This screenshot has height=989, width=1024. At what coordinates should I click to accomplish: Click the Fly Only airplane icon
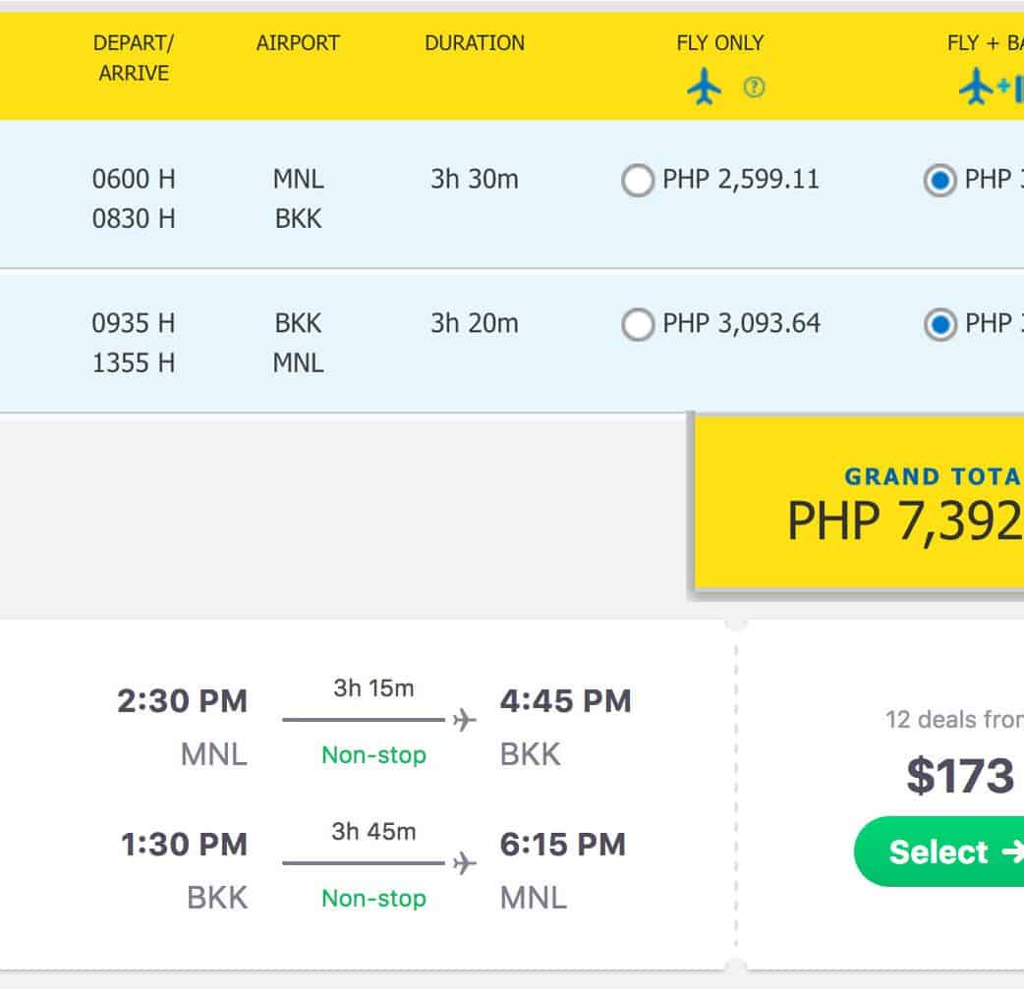[704, 88]
